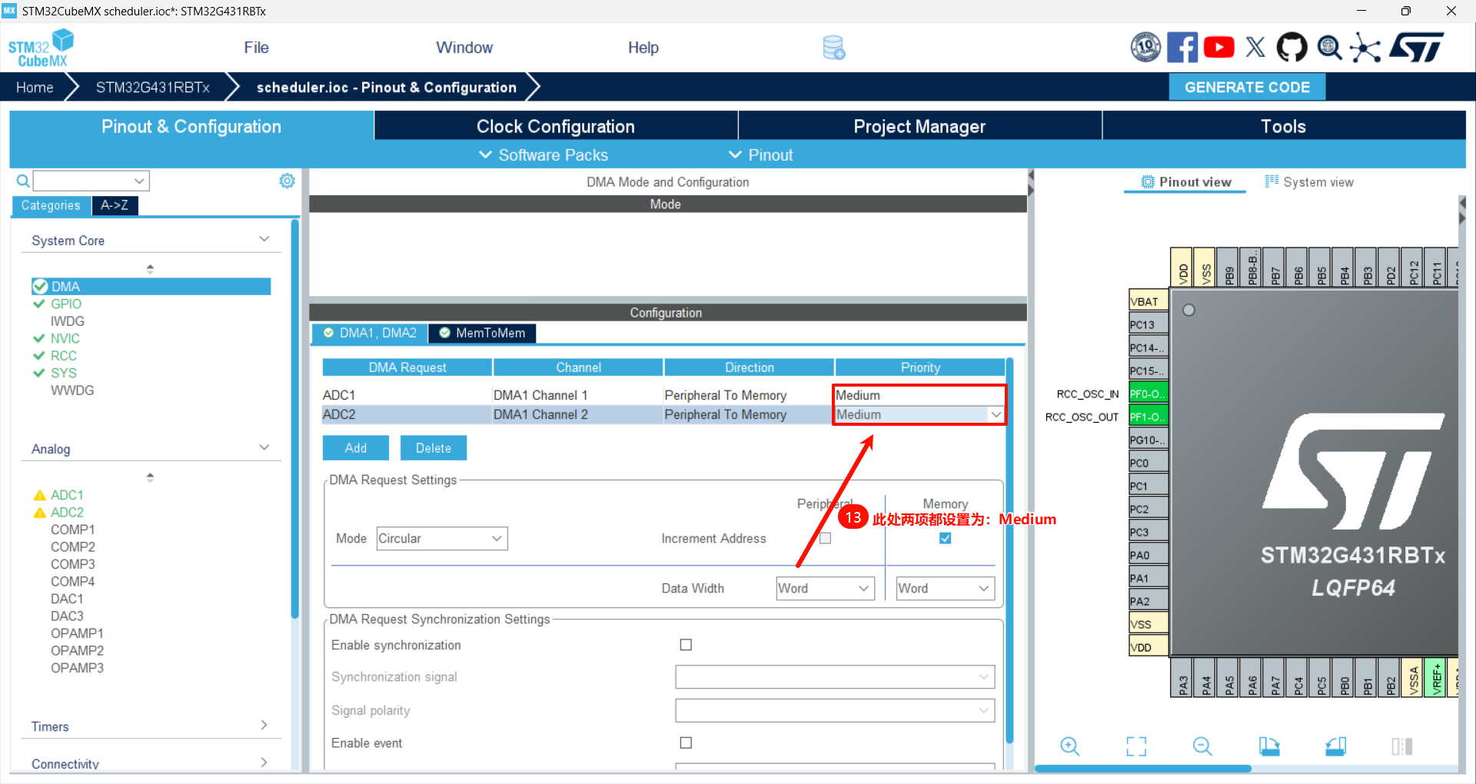The image size is (1476, 784).
Task: Click the GENERATE CODE button
Action: click(1247, 87)
